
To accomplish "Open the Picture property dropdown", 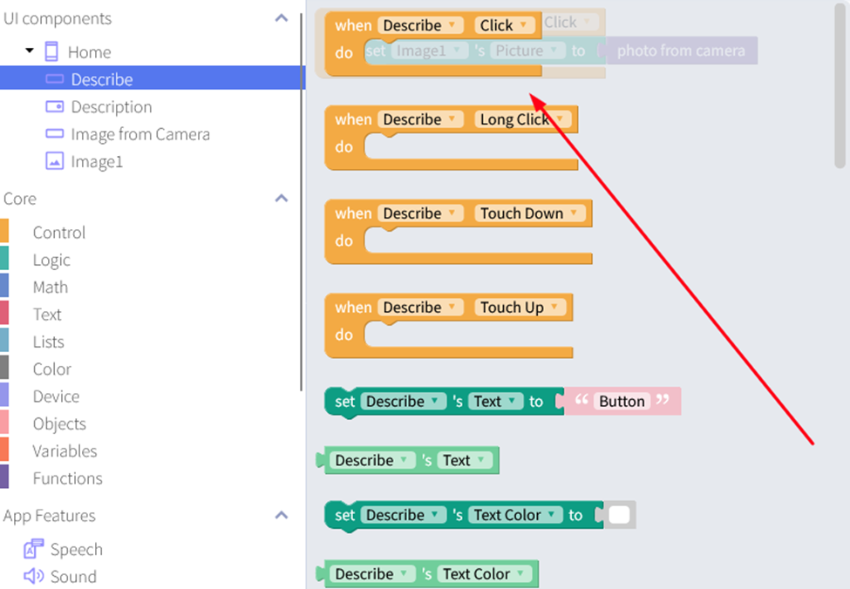I will point(527,51).
